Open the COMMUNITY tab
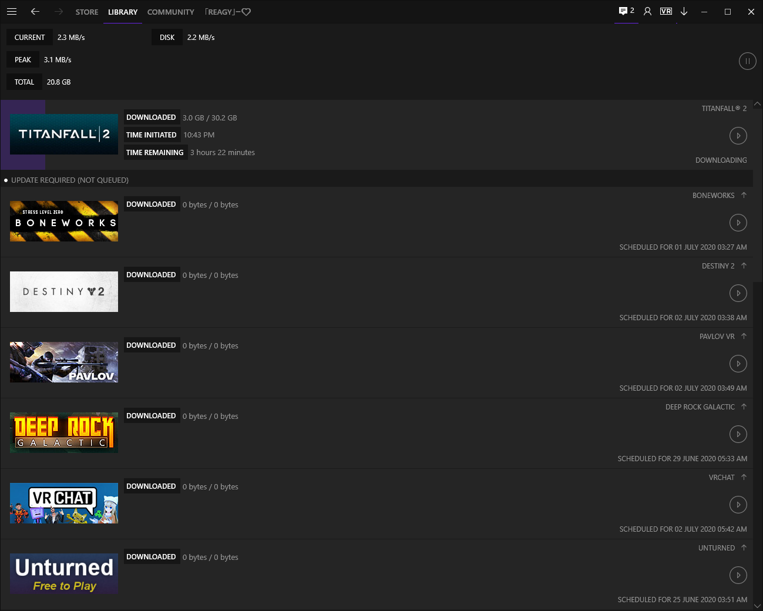Viewport: 763px width, 611px height. tap(170, 12)
